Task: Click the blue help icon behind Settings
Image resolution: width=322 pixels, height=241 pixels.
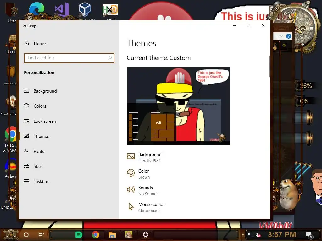Action: click(x=289, y=36)
